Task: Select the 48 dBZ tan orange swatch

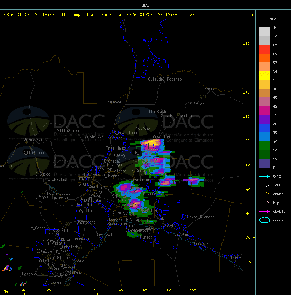Action: click(264, 93)
